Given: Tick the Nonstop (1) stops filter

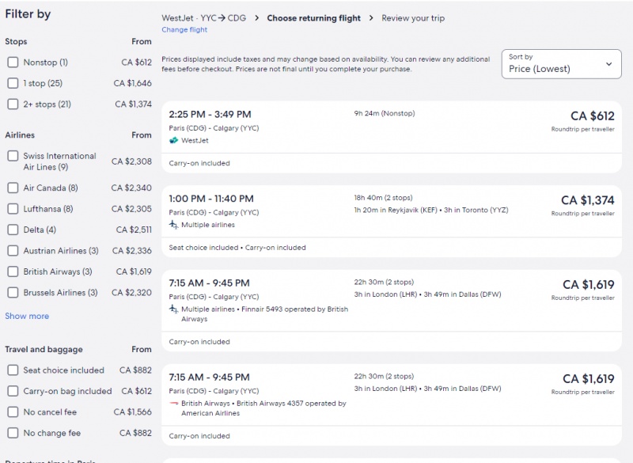Looking at the screenshot, I should pos(13,63).
